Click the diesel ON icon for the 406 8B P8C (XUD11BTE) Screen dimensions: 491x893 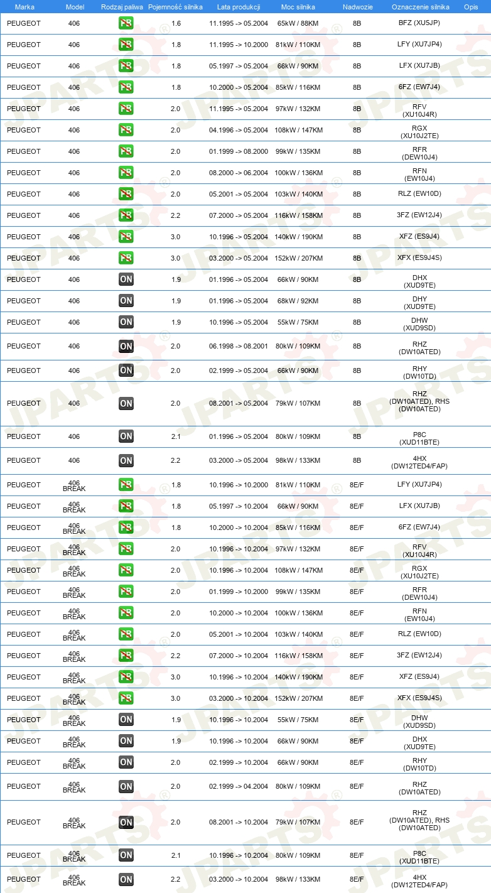[x=126, y=436]
